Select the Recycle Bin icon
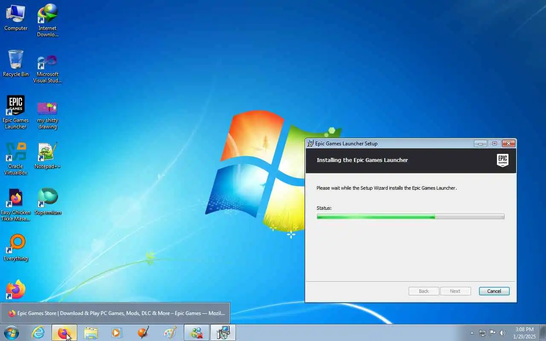 point(16,64)
